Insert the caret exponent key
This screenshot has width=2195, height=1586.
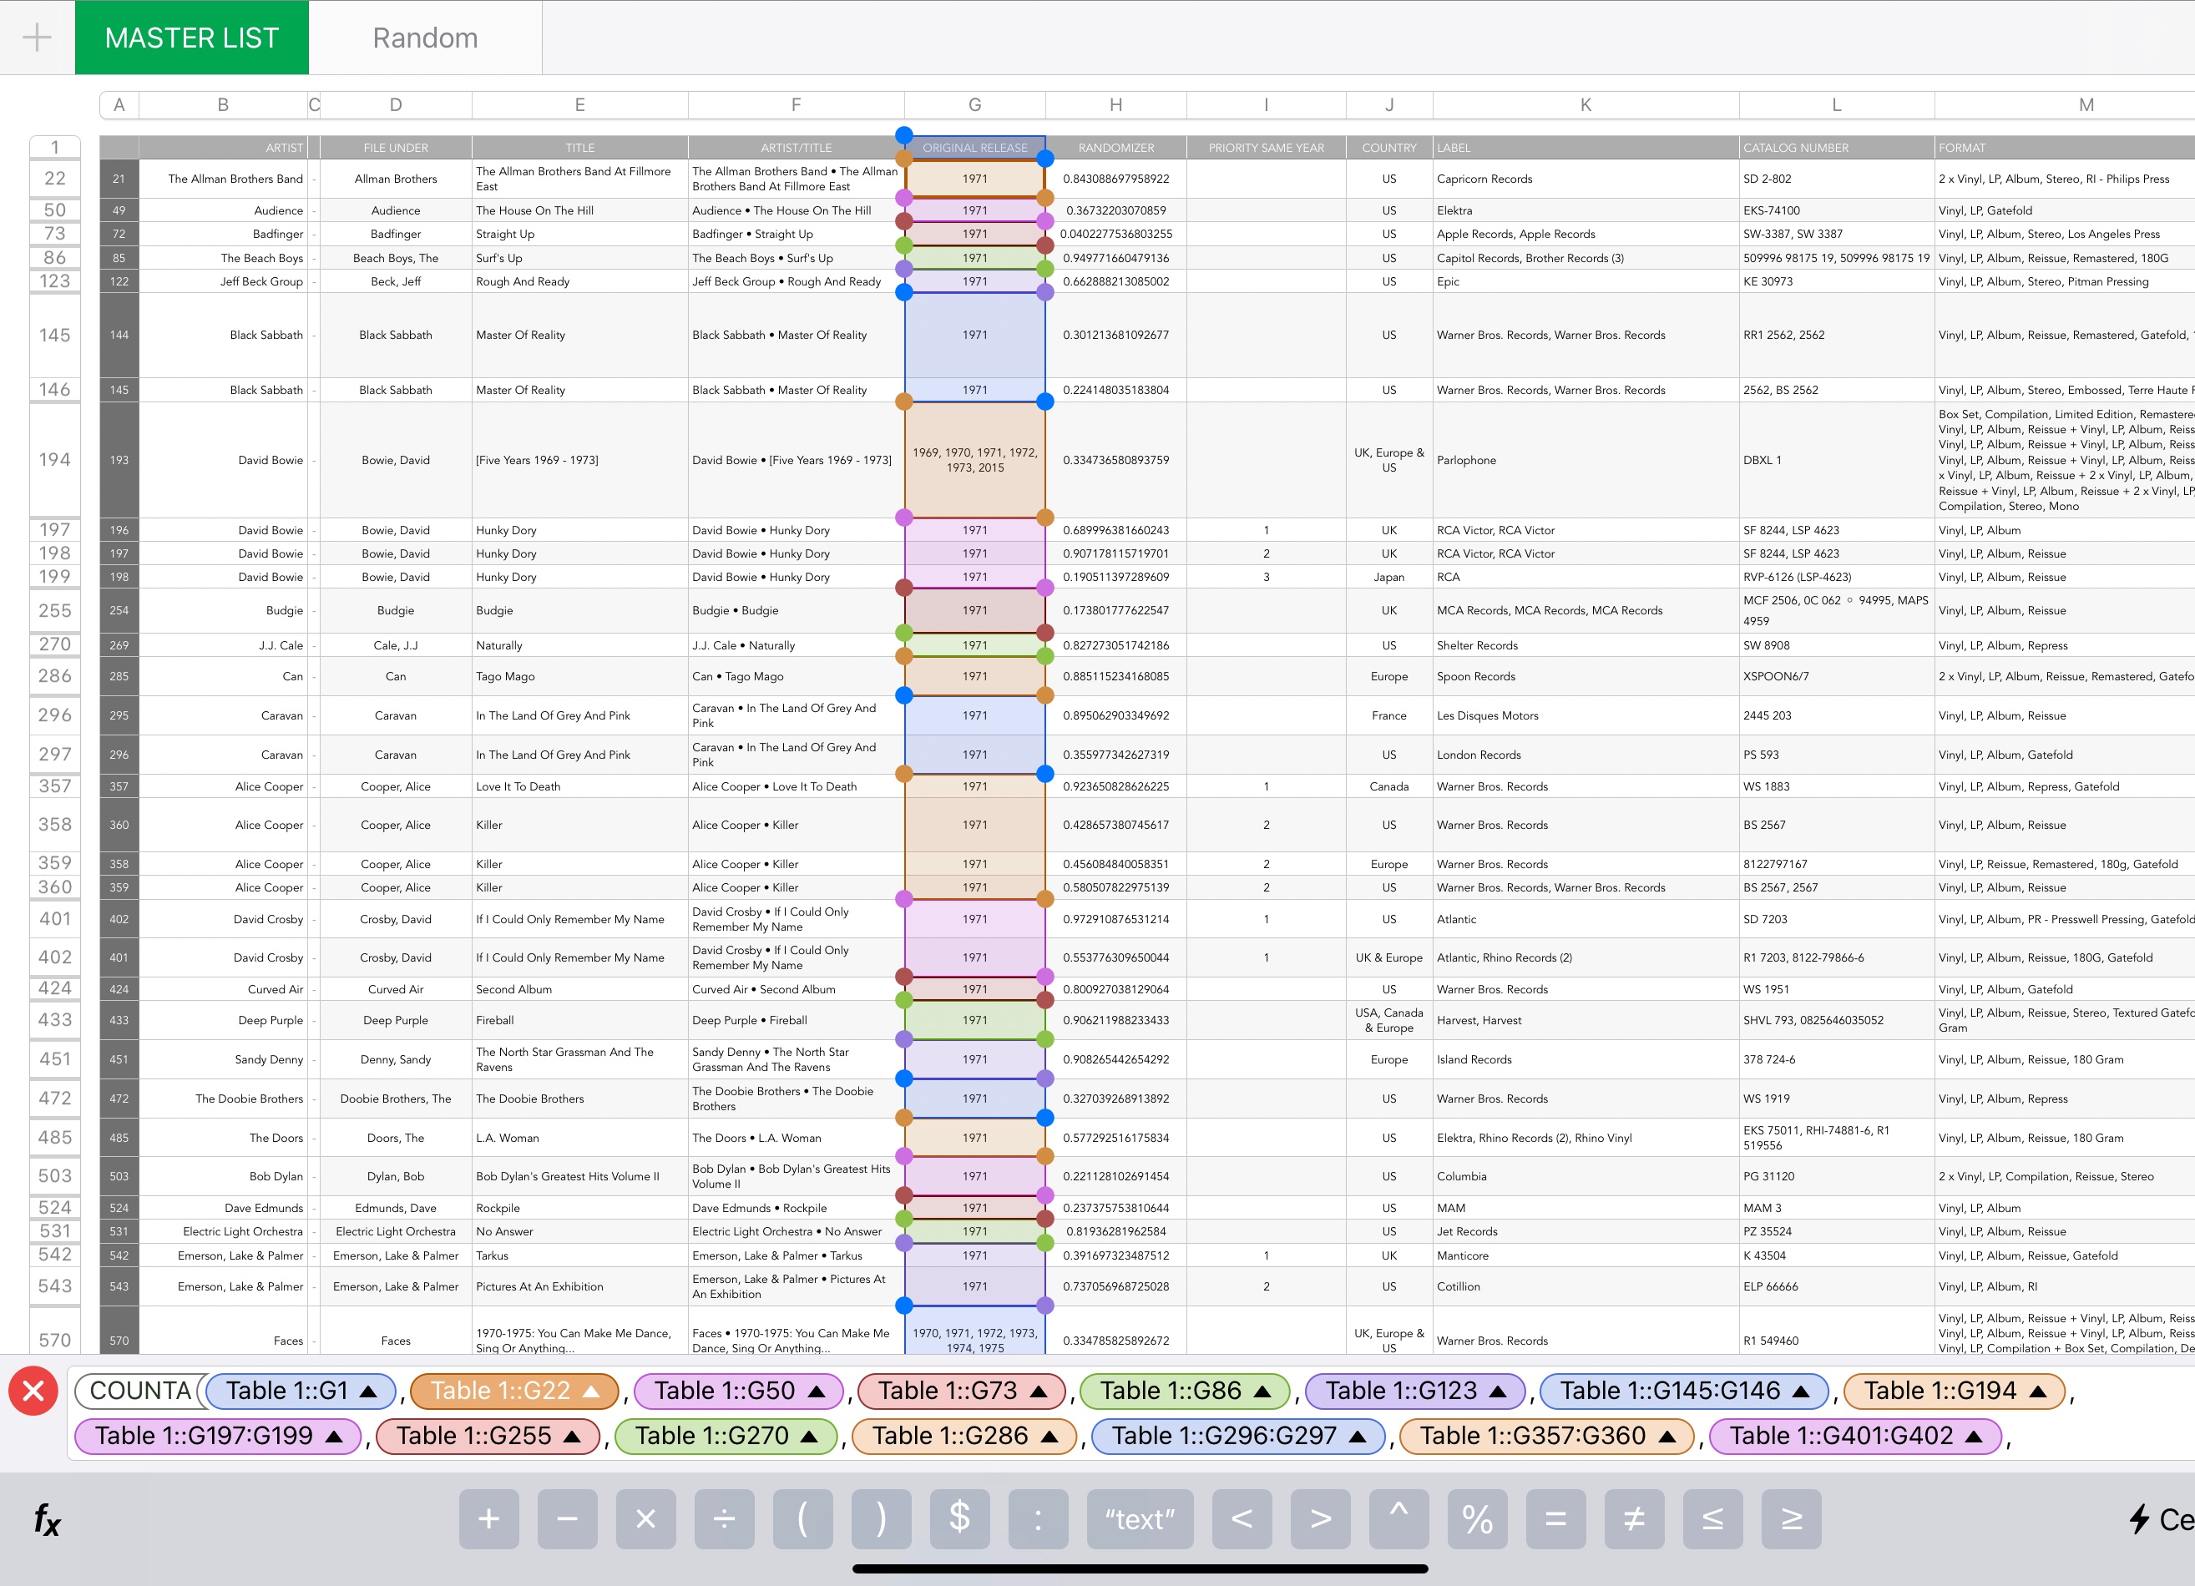point(1398,1518)
